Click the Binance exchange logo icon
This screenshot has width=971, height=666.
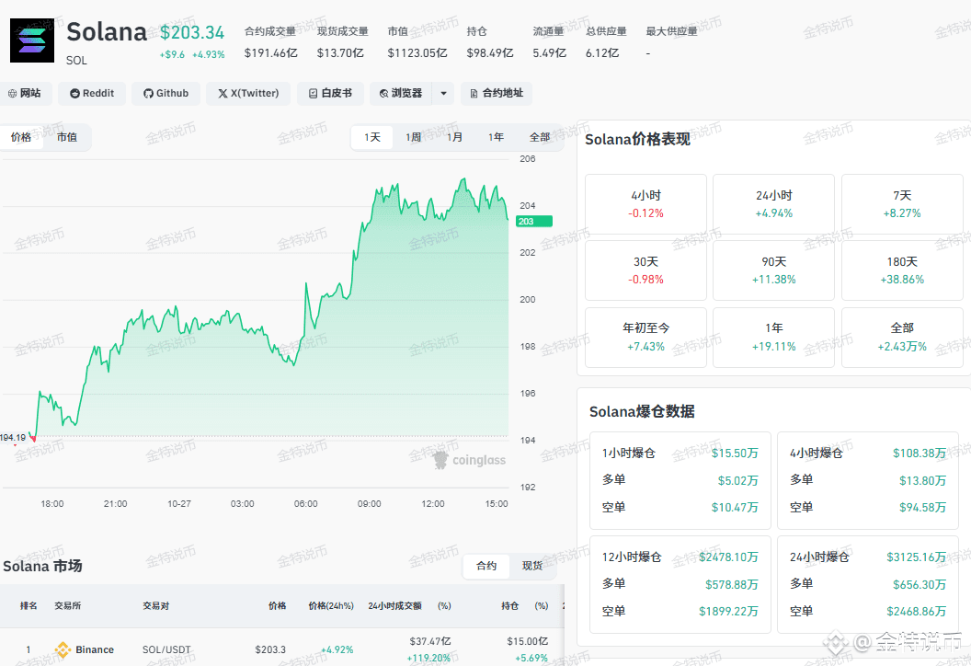pos(63,649)
